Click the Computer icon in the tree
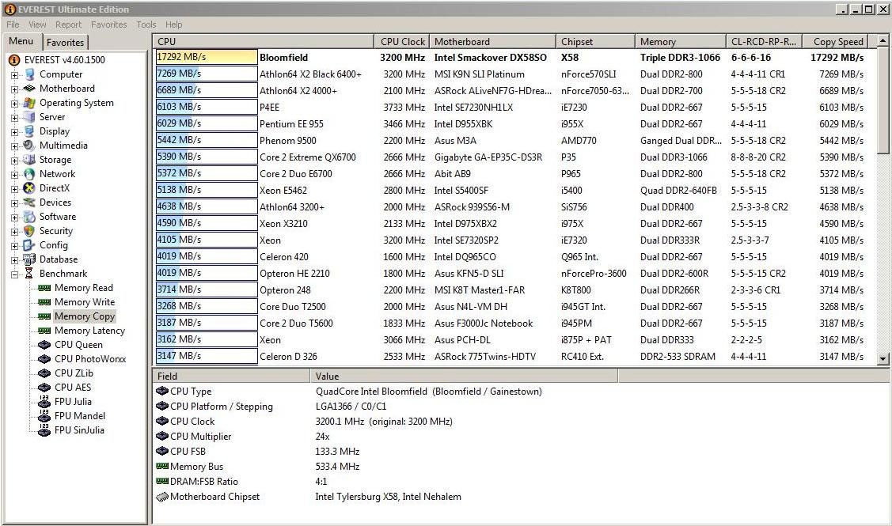Screen dimensions: 892x526 pos(29,74)
